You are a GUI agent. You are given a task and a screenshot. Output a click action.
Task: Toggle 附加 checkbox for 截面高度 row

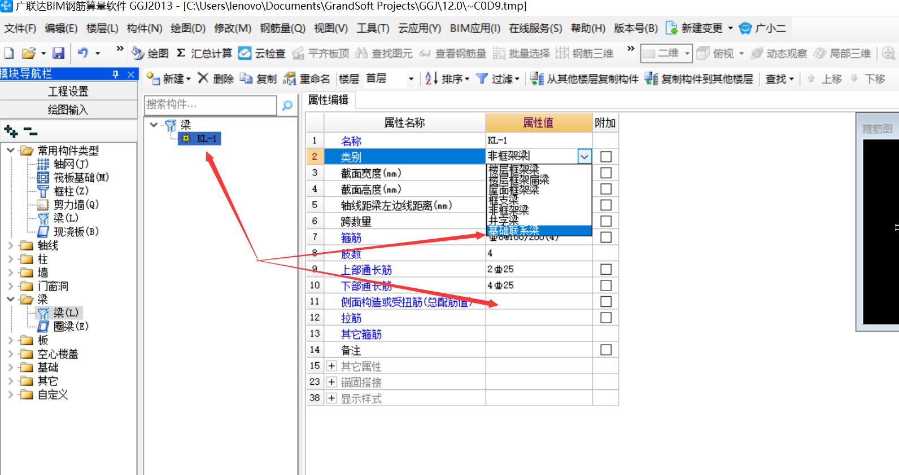coord(606,188)
